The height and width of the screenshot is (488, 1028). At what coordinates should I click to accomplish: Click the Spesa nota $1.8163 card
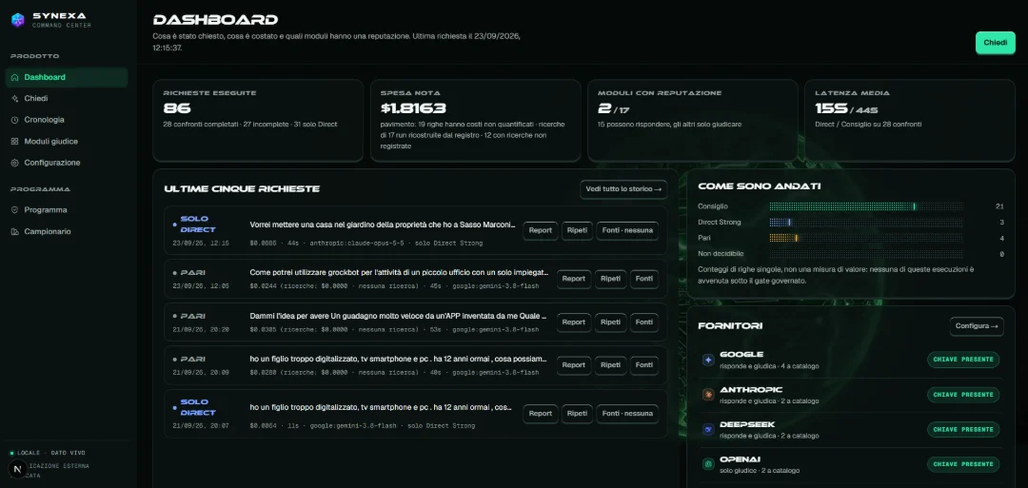[475, 121]
